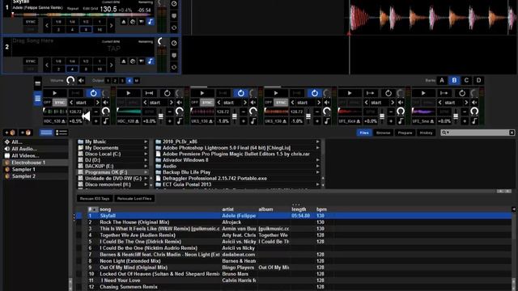Expand BACKUP (E:) drive arrow
Viewport: 518px width, 291px height.
point(146,166)
